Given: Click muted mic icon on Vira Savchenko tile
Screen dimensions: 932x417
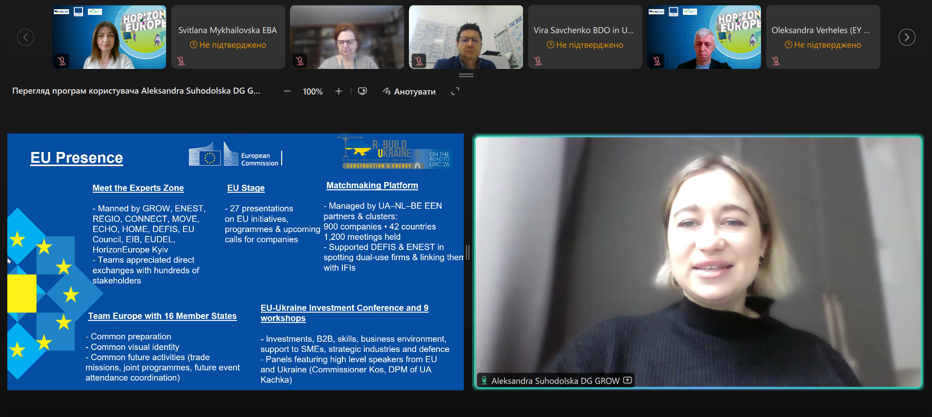Looking at the screenshot, I should pos(538,61).
